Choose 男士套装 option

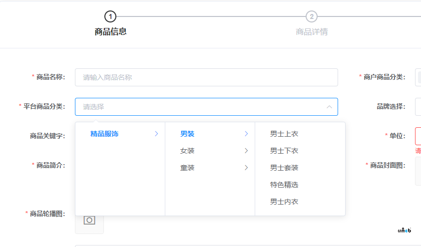coord(284,168)
